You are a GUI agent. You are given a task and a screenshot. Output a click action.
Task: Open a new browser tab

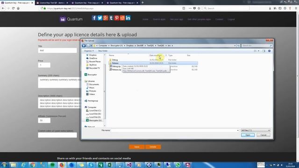tap(142, 3)
